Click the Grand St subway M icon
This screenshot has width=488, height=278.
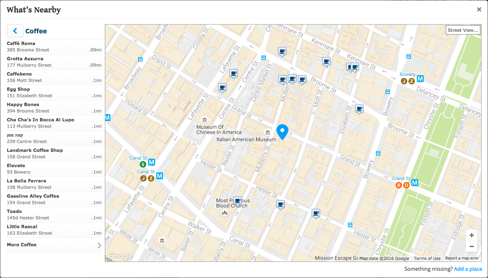[415, 183]
